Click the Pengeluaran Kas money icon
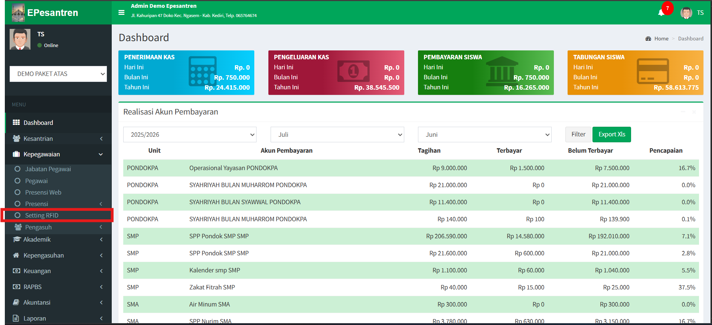This screenshot has height=325, width=712. (x=353, y=71)
